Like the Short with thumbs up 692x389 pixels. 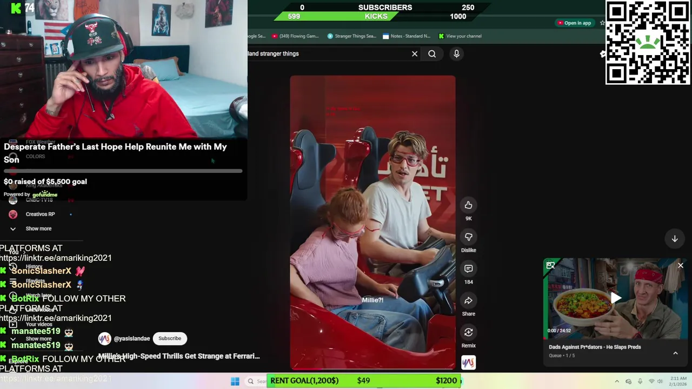click(x=468, y=205)
